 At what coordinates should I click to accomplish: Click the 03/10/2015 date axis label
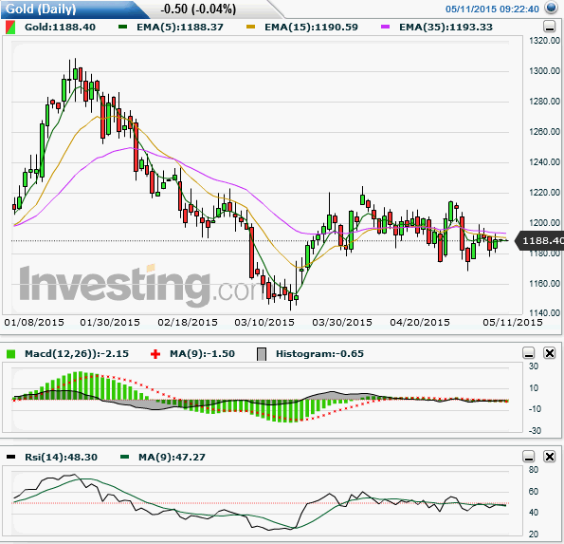(x=264, y=323)
